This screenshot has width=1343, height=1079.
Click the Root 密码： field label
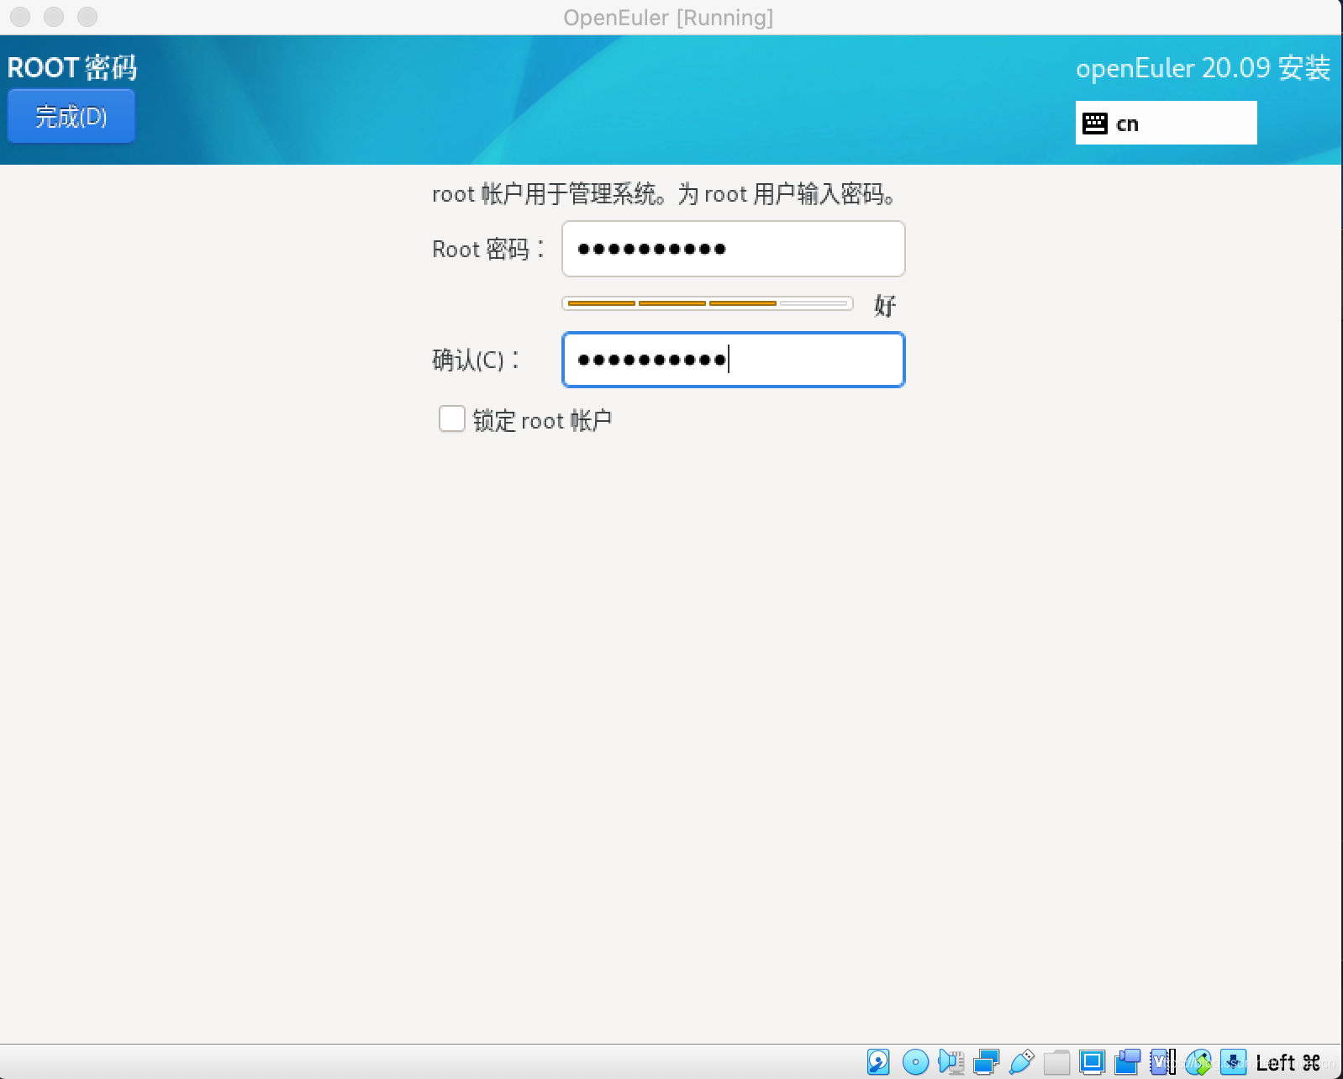click(488, 249)
